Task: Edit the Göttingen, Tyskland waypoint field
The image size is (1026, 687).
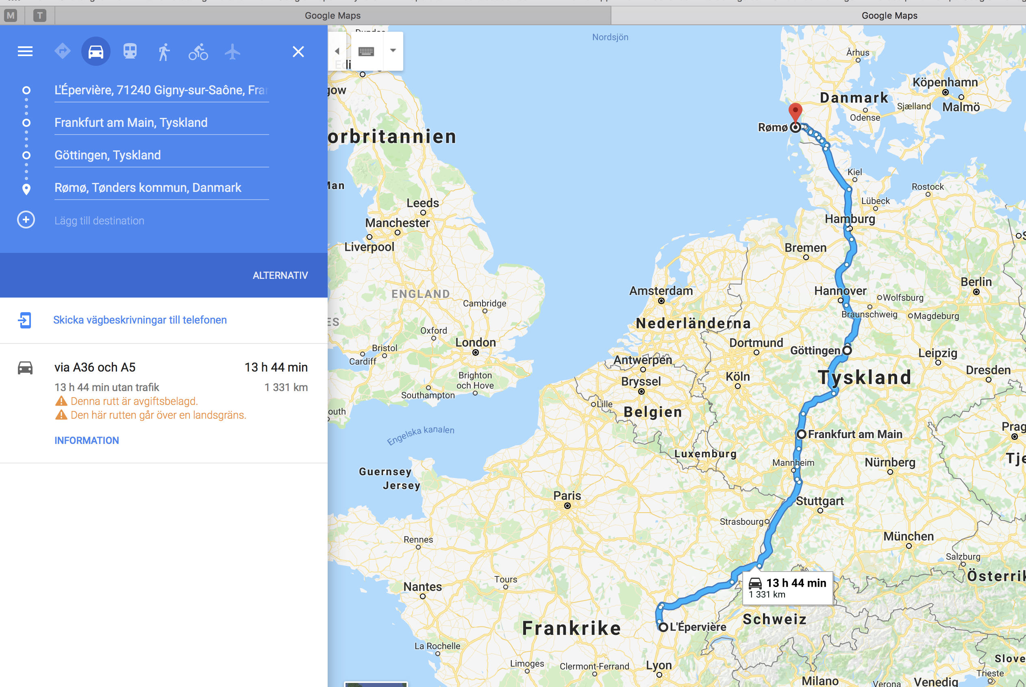Action: [x=162, y=155]
